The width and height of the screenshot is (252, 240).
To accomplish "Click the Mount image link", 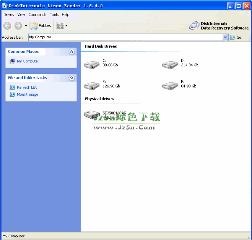I will tap(28, 95).
